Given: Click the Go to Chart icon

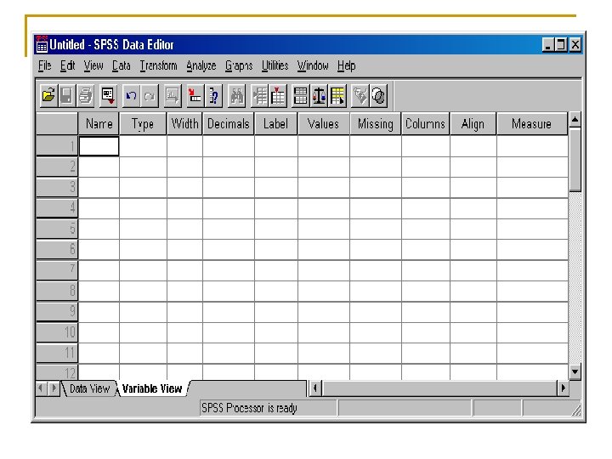Looking at the screenshot, I should [173, 95].
